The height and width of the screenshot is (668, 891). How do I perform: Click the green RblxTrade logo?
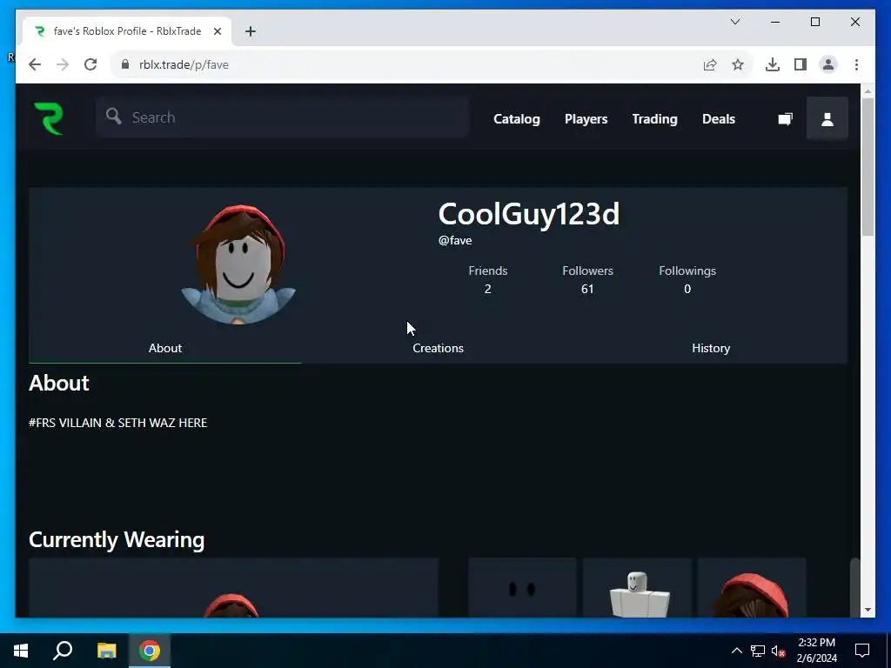click(x=49, y=118)
